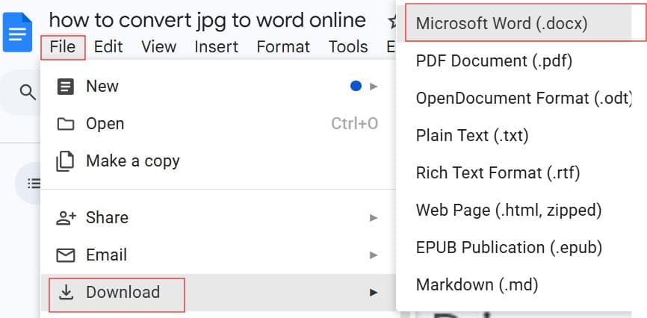Click the Open folder icon
647x318 pixels.
66,124
